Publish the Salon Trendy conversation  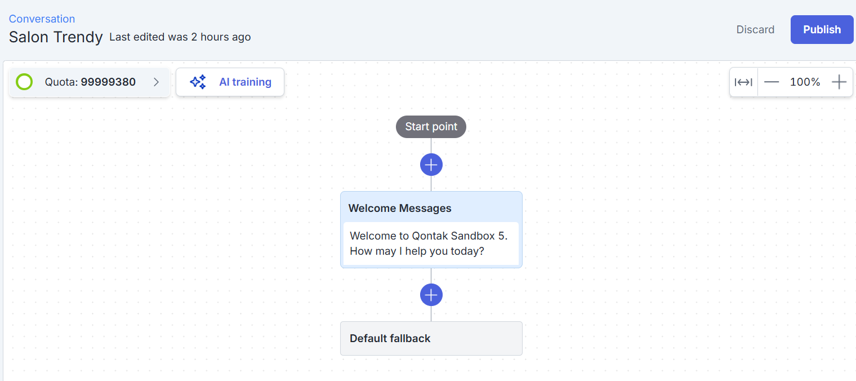(x=822, y=29)
